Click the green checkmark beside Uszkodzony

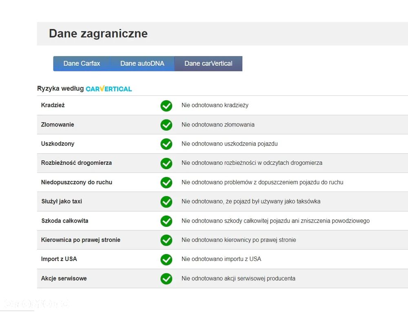[x=166, y=144]
